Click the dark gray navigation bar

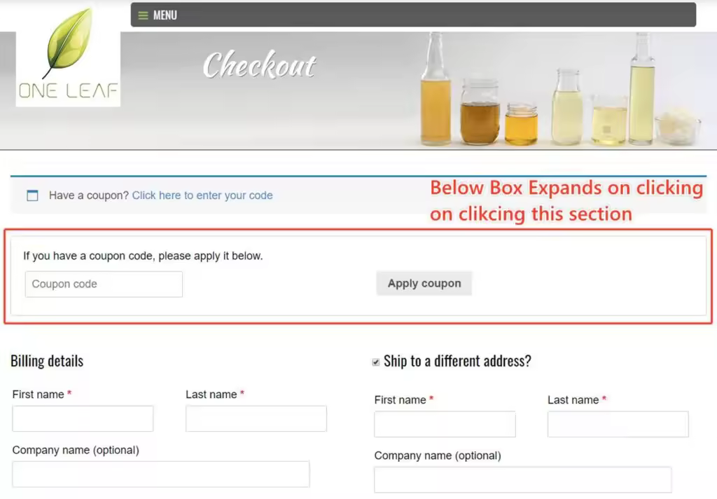point(413,15)
